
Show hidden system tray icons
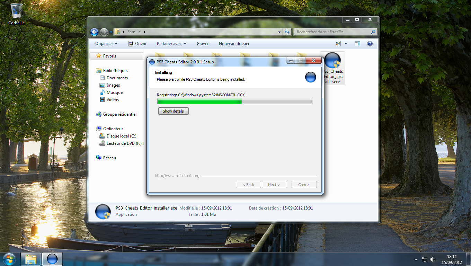(416, 259)
